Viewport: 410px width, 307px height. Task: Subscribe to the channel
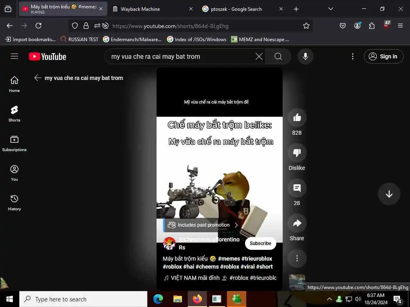tap(260, 243)
